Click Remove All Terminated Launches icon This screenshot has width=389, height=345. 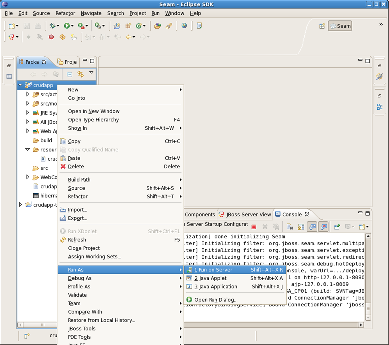coord(276,227)
